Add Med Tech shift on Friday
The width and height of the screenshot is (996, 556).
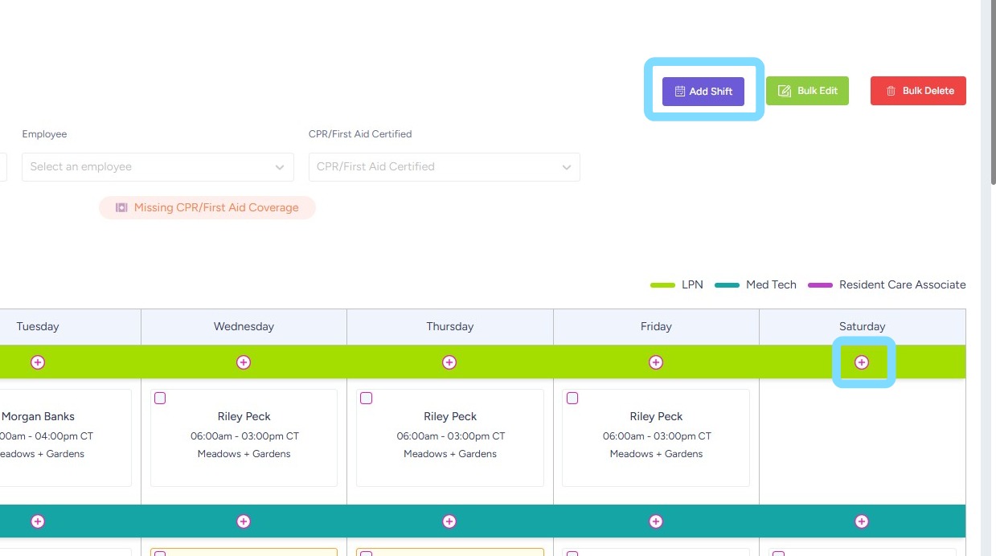656,521
